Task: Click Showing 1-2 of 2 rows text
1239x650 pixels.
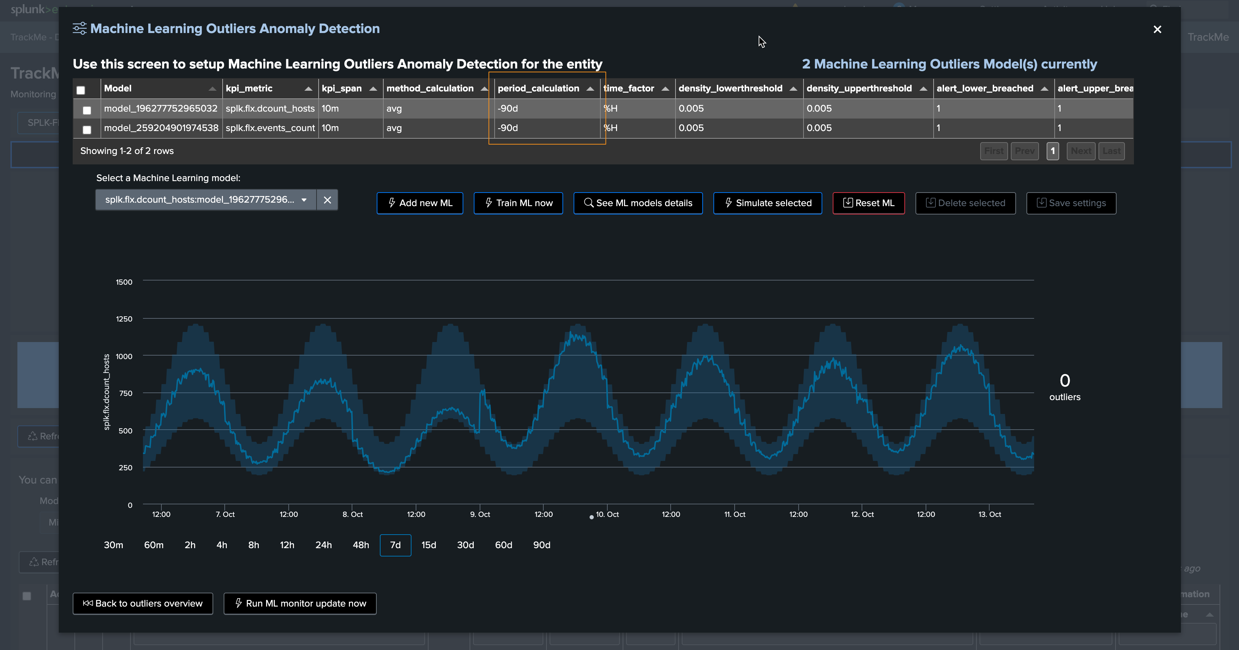Action: pyautogui.click(x=127, y=151)
